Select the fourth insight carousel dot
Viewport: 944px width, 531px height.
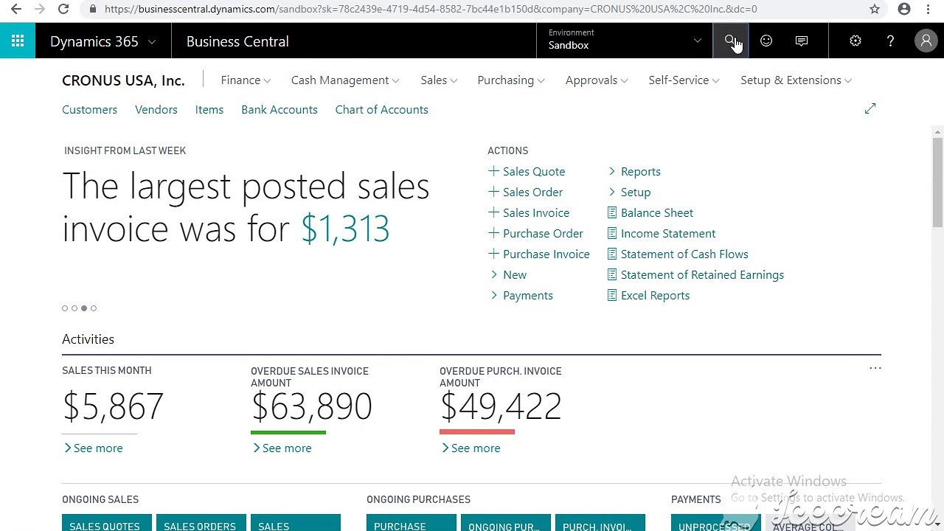94,308
